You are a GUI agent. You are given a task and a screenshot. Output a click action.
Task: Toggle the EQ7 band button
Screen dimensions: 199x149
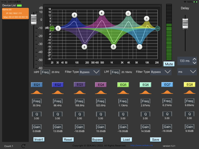[x=167, y=85]
